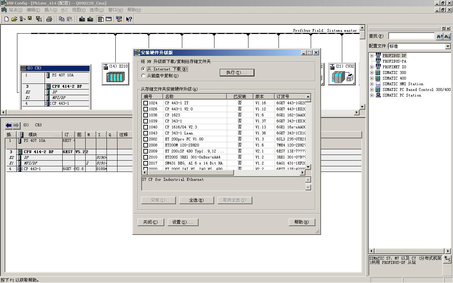Viewport: 453px width, 283px height.
Task: Expand the SIMATIC 400 catalog node
Action: click(x=372, y=78)
